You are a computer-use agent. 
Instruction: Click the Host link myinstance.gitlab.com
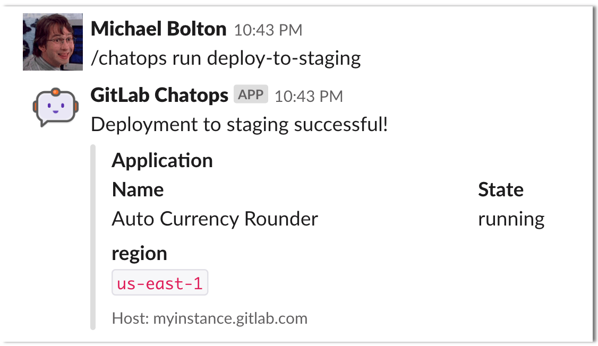(x=230, y=318)
